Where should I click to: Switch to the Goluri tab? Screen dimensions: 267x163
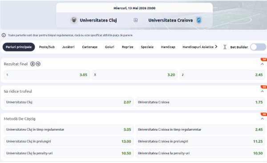(109, 47)
